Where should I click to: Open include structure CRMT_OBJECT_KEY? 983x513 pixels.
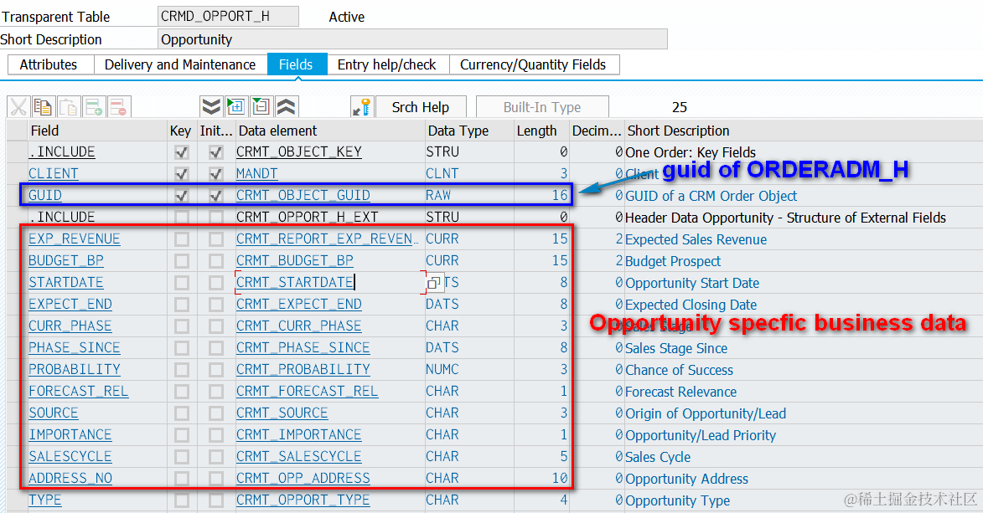299,152
